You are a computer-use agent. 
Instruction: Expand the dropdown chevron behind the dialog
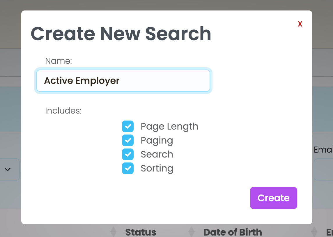coord(8,169)
